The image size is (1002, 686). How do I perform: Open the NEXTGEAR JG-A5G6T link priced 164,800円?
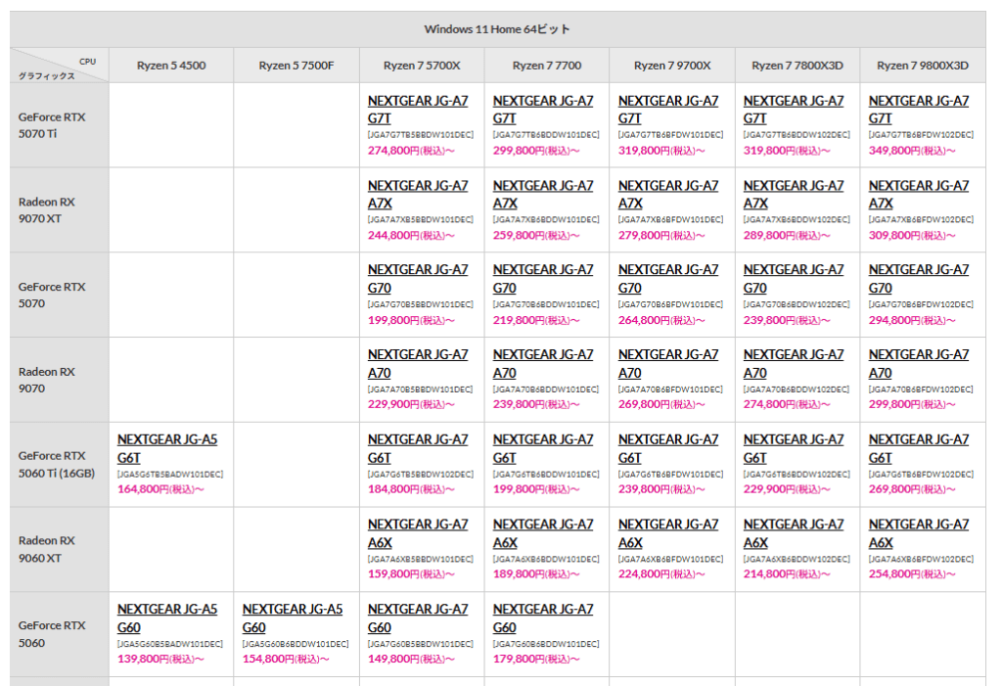pyautogui.click(x=166, y=448)
